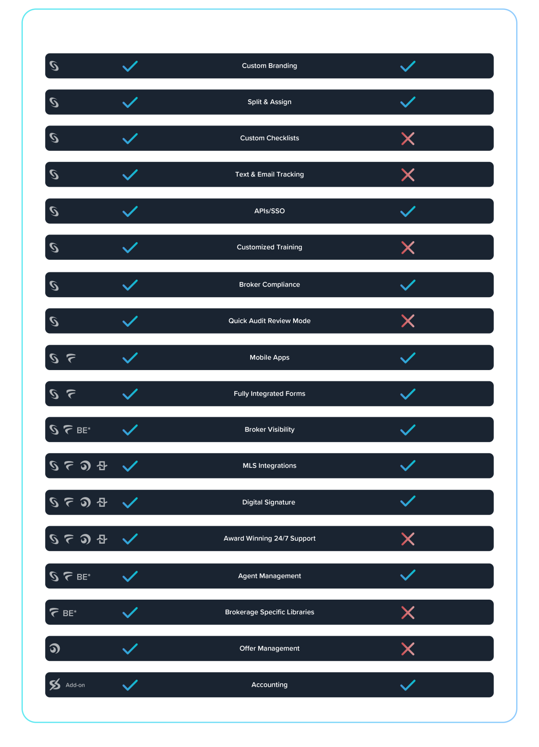Click dotloop checkmark in Split & Assign row
The image size is (539, 747).
[x=408, y=102]
